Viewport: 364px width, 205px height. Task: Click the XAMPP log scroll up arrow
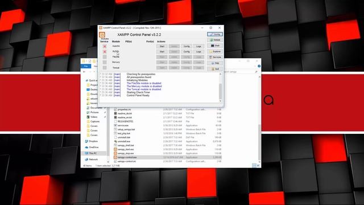click(x=220, y=74)
